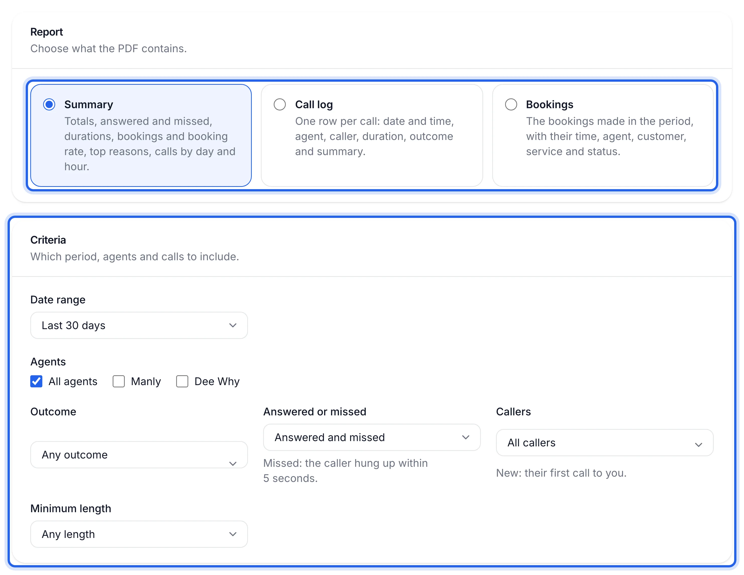Click the Agents group label

point(48,362)
